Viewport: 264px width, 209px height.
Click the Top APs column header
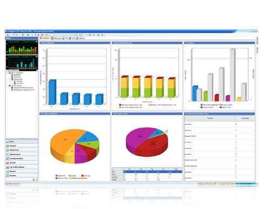[x=210, y=118]
